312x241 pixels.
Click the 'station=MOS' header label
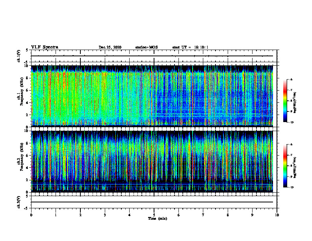click(x=147, y=47)
